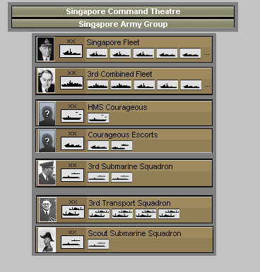Select first submarine icon in 3rd Submarine Squadron

click(x=98, y=178)
